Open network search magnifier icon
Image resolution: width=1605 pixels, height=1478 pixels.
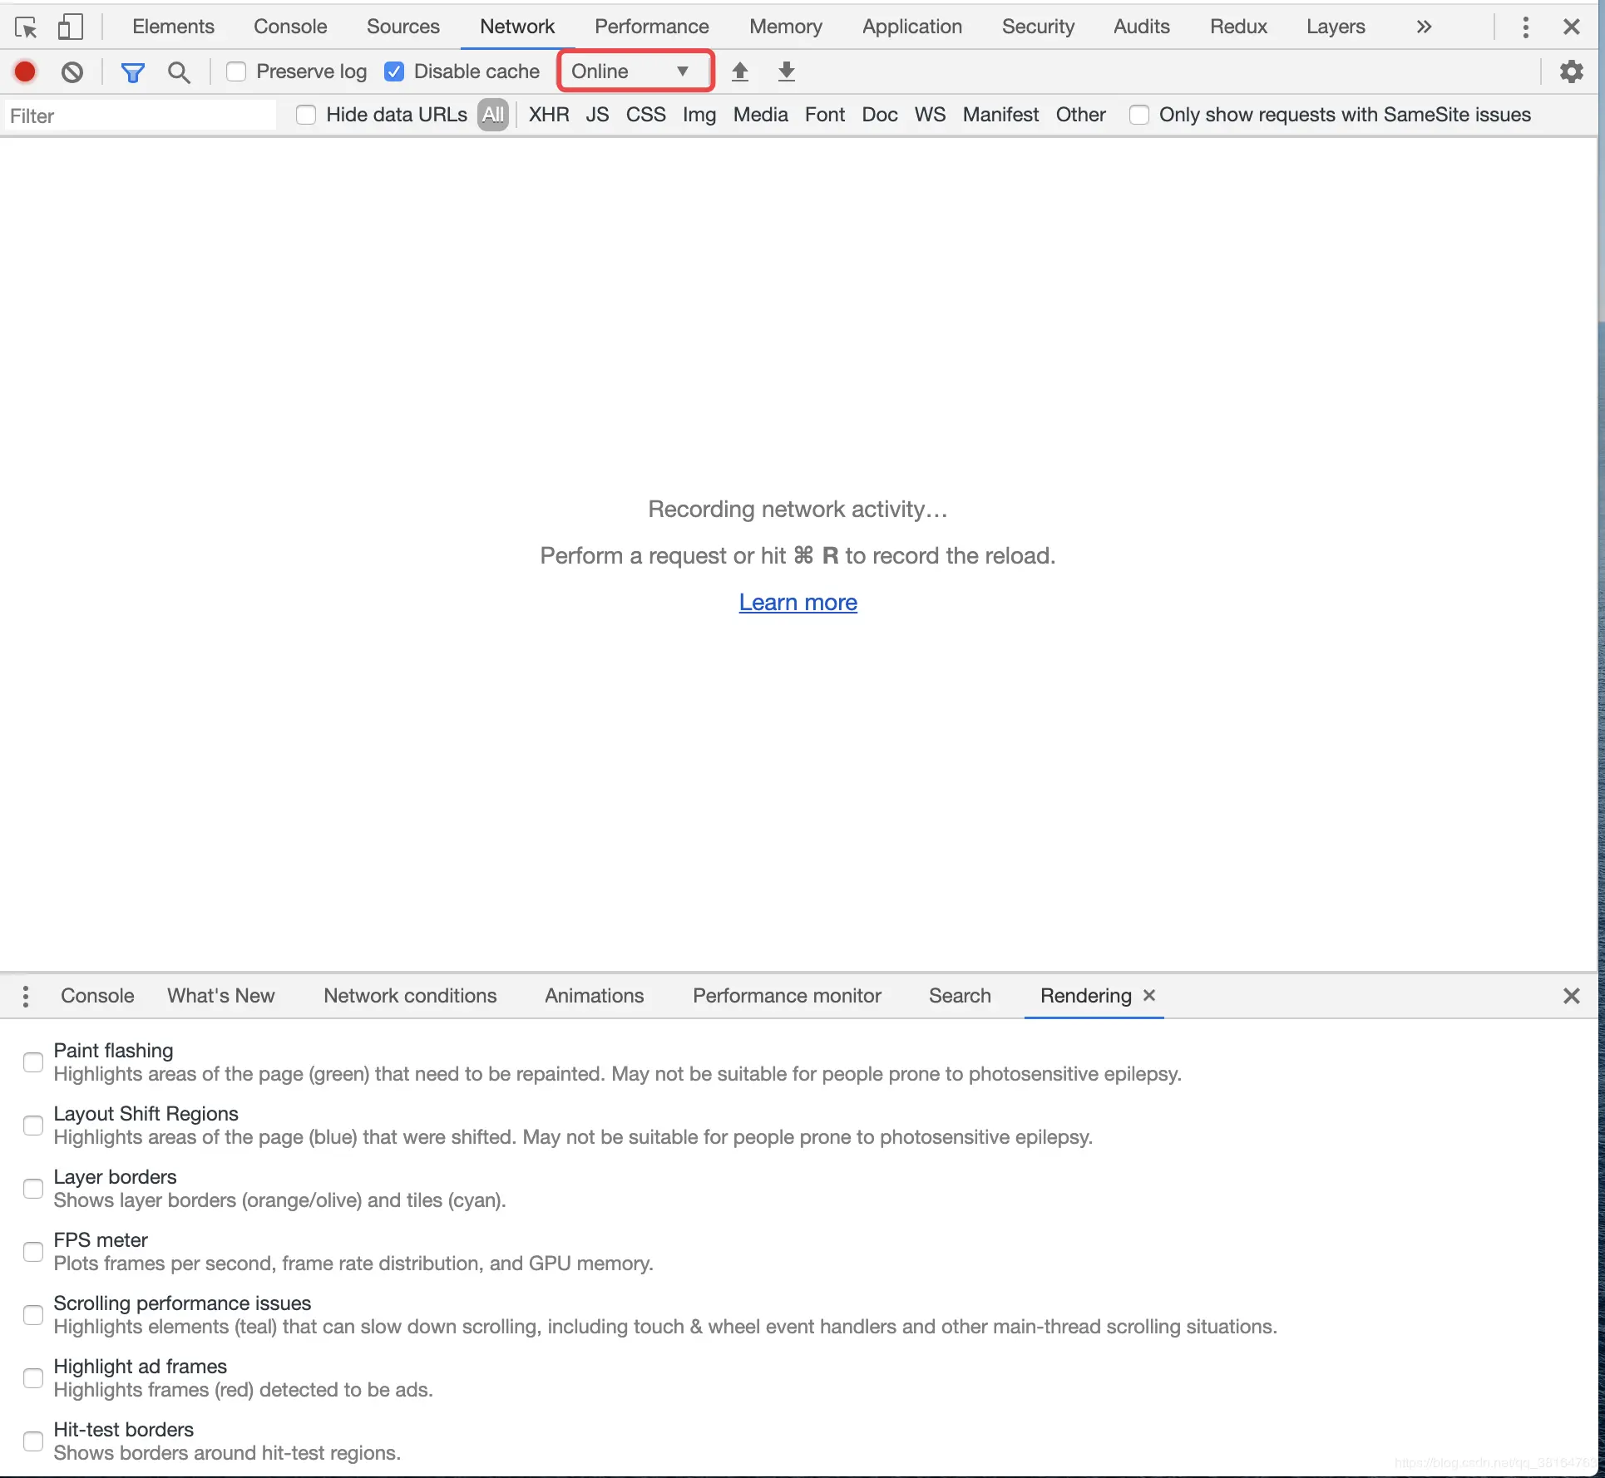pyautogui.click(x=179, y=72)
